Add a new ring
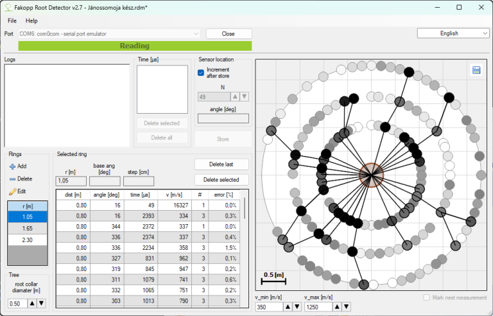The width and height of the screenshot is (493, 316). pos(18,166)
